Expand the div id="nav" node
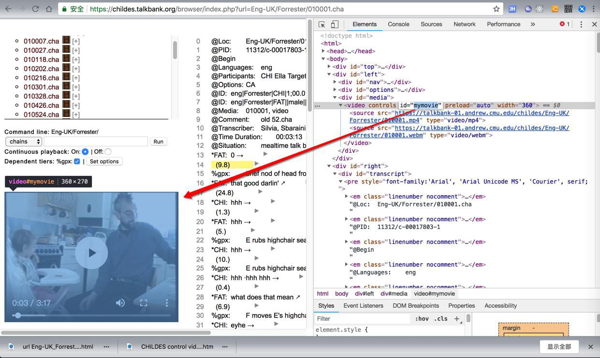 pyautogui.click(x=335, y=82)
